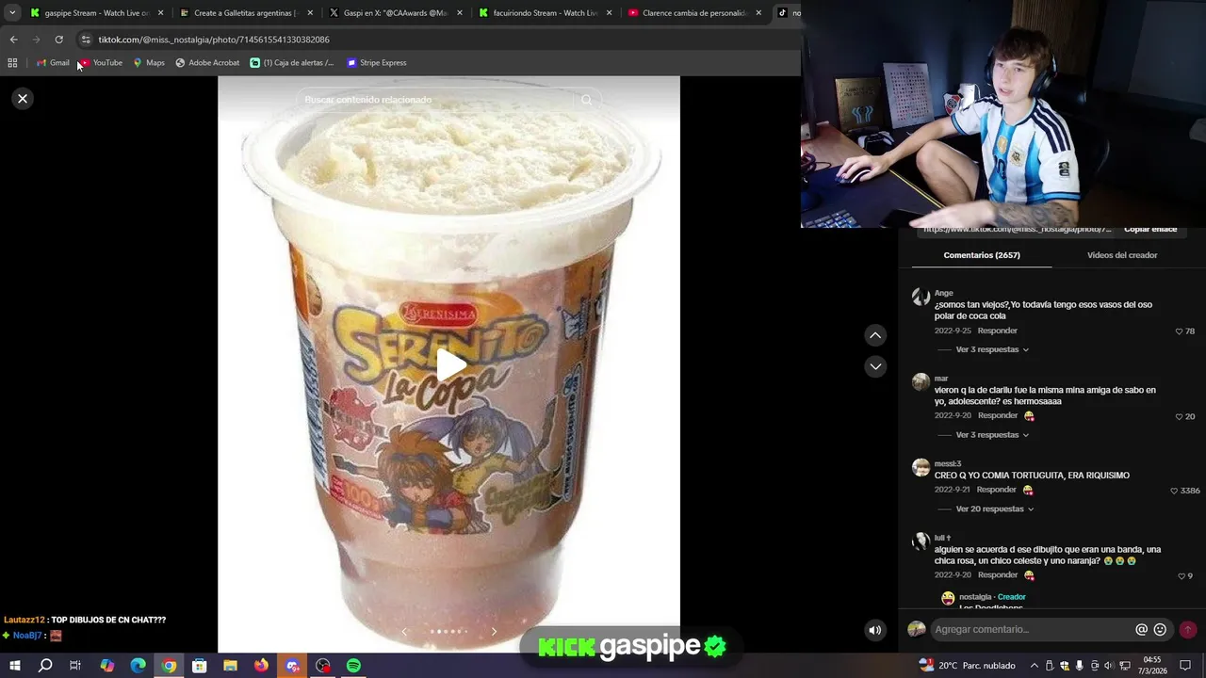Switch to Clarence cambia de personalidad tab
This screenshot has height=678, width=1206.
tap(694, 13)
